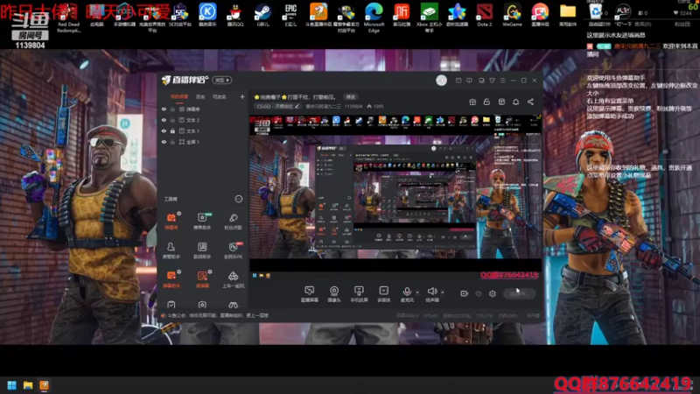Open the 弹幕助手 tool
This screenshot has width=700, height=394.
click(171, 279)
